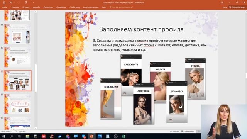
Task: Select slide 13 thumbnail
Action: coord(18,81)
